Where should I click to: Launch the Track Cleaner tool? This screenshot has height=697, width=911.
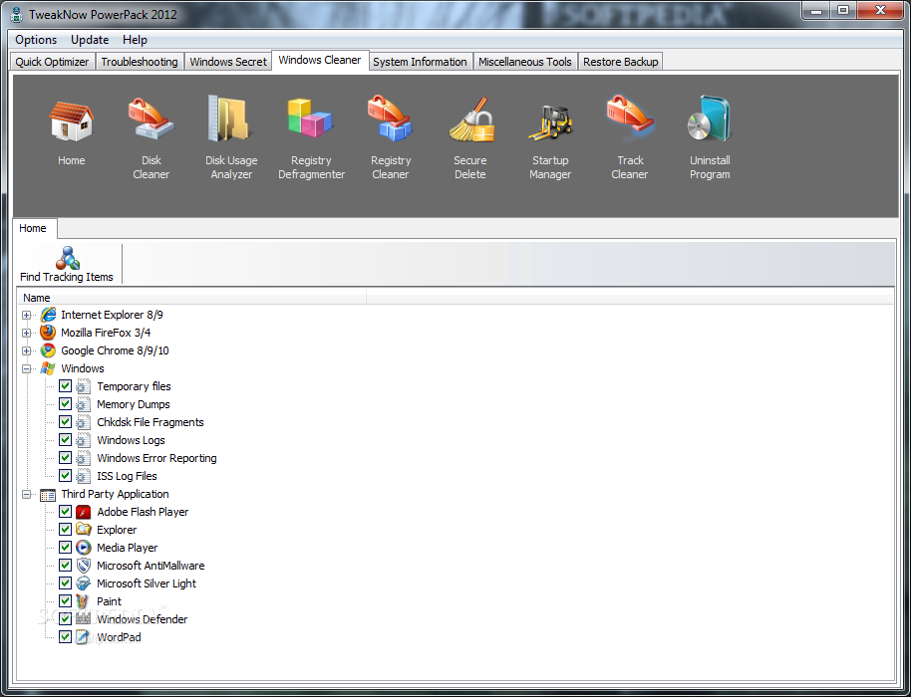[630, 117]
